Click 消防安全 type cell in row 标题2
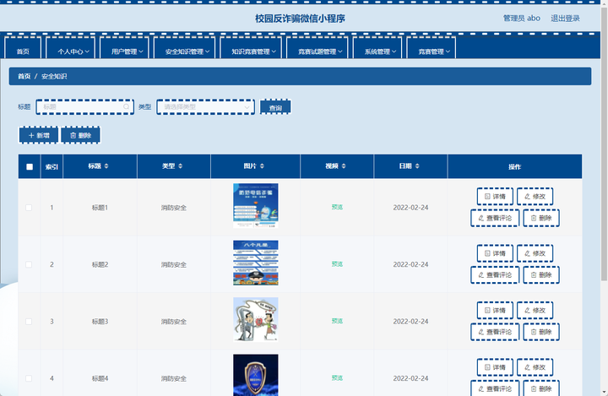 [174, 264]
